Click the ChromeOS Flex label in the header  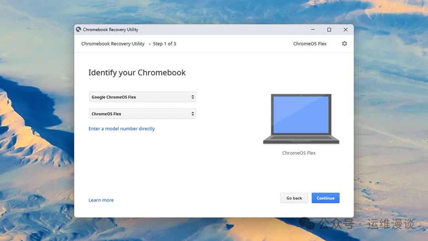click(x=310, y=44)
